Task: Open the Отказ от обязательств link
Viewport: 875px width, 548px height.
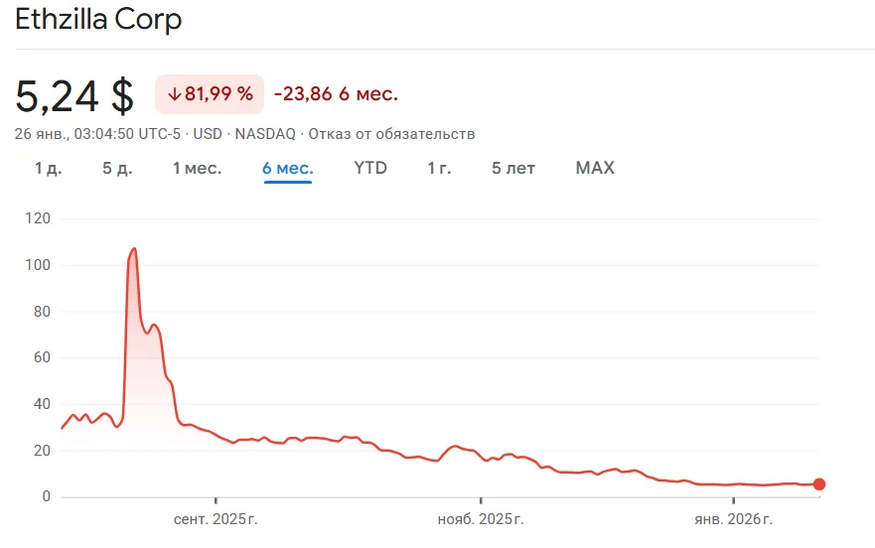Action: tap(392, 133)
